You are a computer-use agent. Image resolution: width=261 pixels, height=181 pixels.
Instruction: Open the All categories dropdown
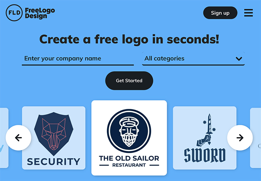pos(193,59)
